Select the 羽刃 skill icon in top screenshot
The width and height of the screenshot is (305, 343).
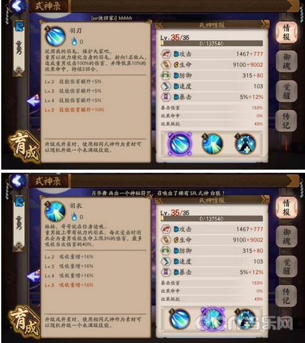click(179, 144)
